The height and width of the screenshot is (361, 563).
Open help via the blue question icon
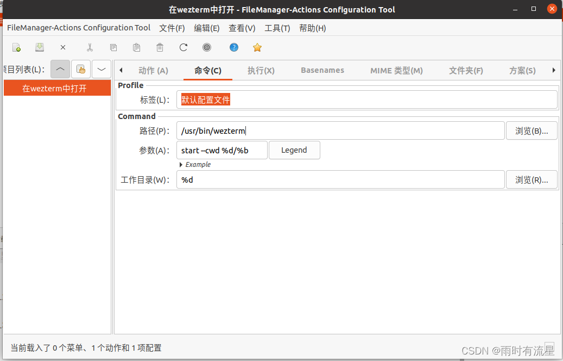coord(233,47)
